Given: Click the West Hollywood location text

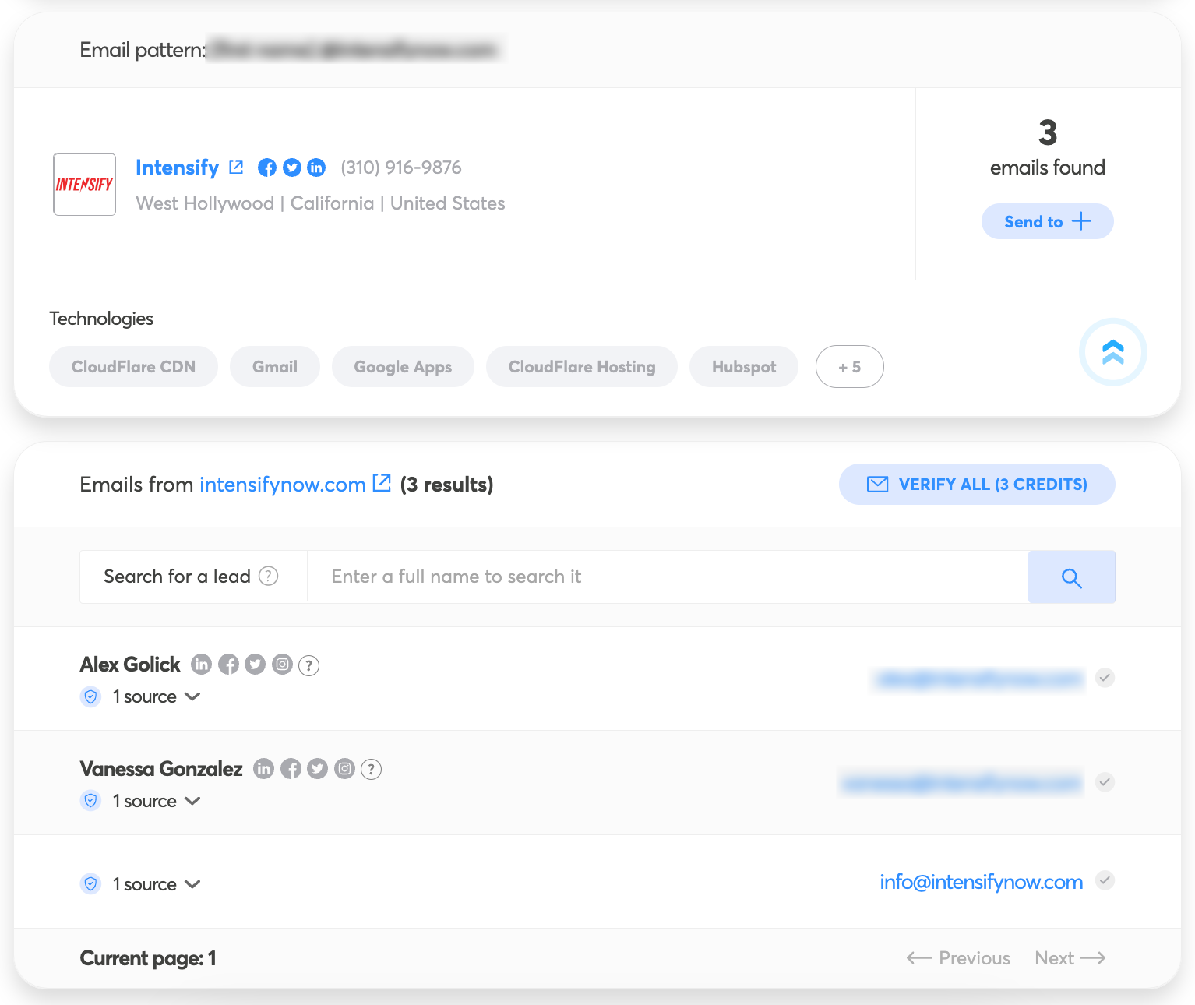Looking at the screenshot, I should pos(320,203).
